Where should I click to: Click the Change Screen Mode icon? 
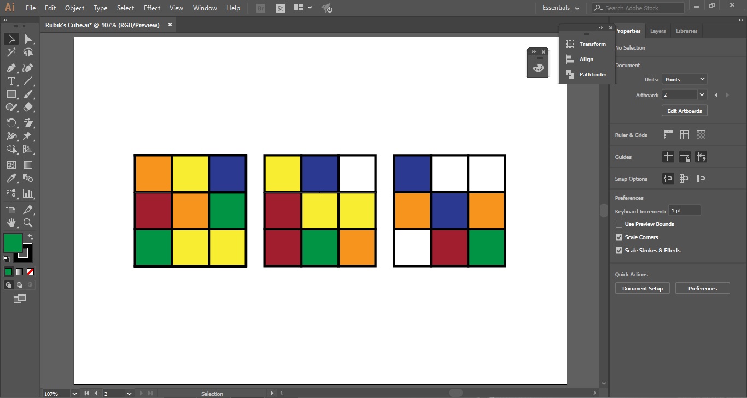[x=20, y=299]
